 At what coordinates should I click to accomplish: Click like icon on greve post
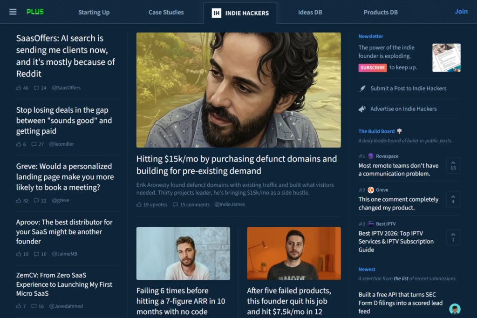(19, 200)
